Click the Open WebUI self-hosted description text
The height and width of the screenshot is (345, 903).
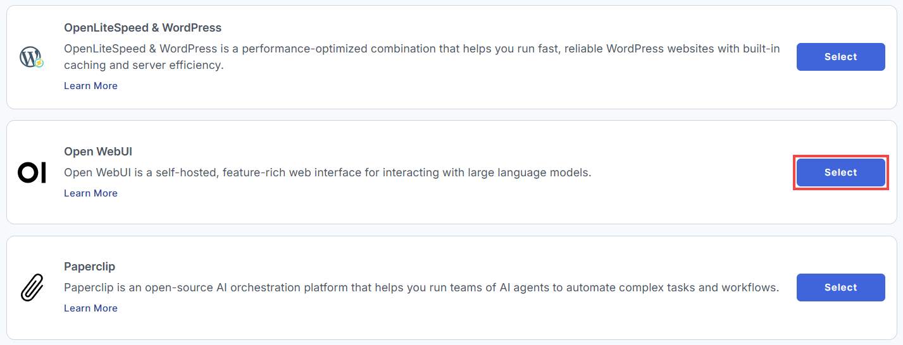pos(328,172)
